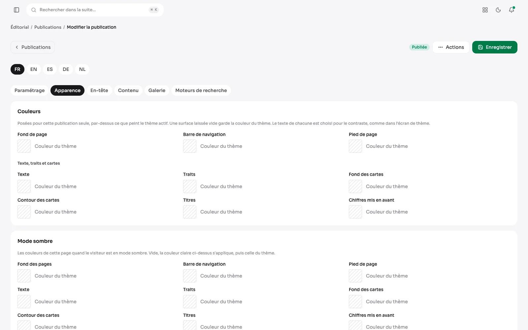Open the Actions menu
Screen dimensions: 528x330
pyautogui.click(x=451, y=47)
